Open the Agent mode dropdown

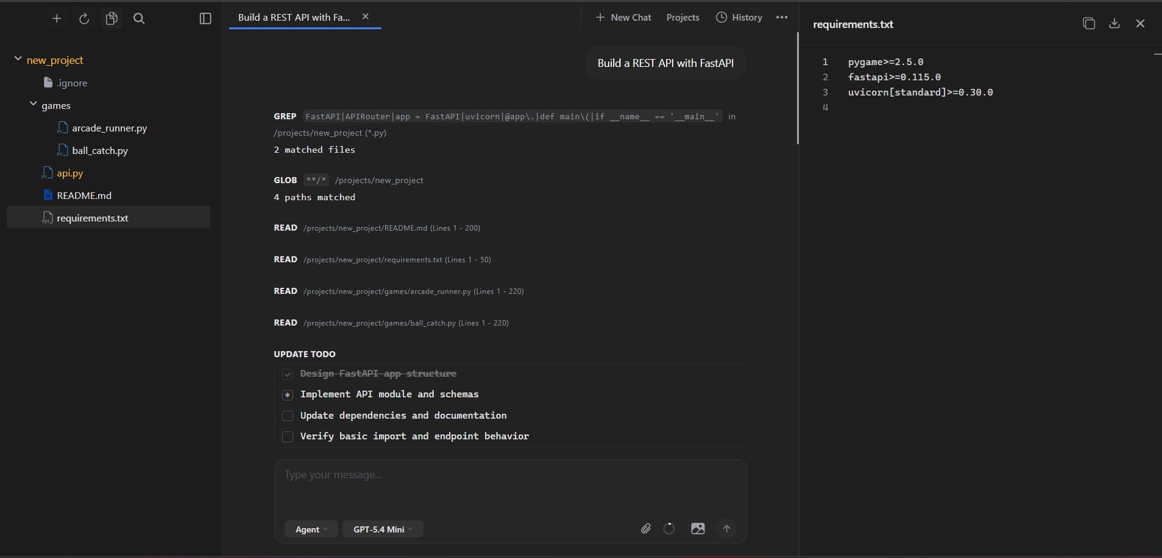click(x=311, y=529)
